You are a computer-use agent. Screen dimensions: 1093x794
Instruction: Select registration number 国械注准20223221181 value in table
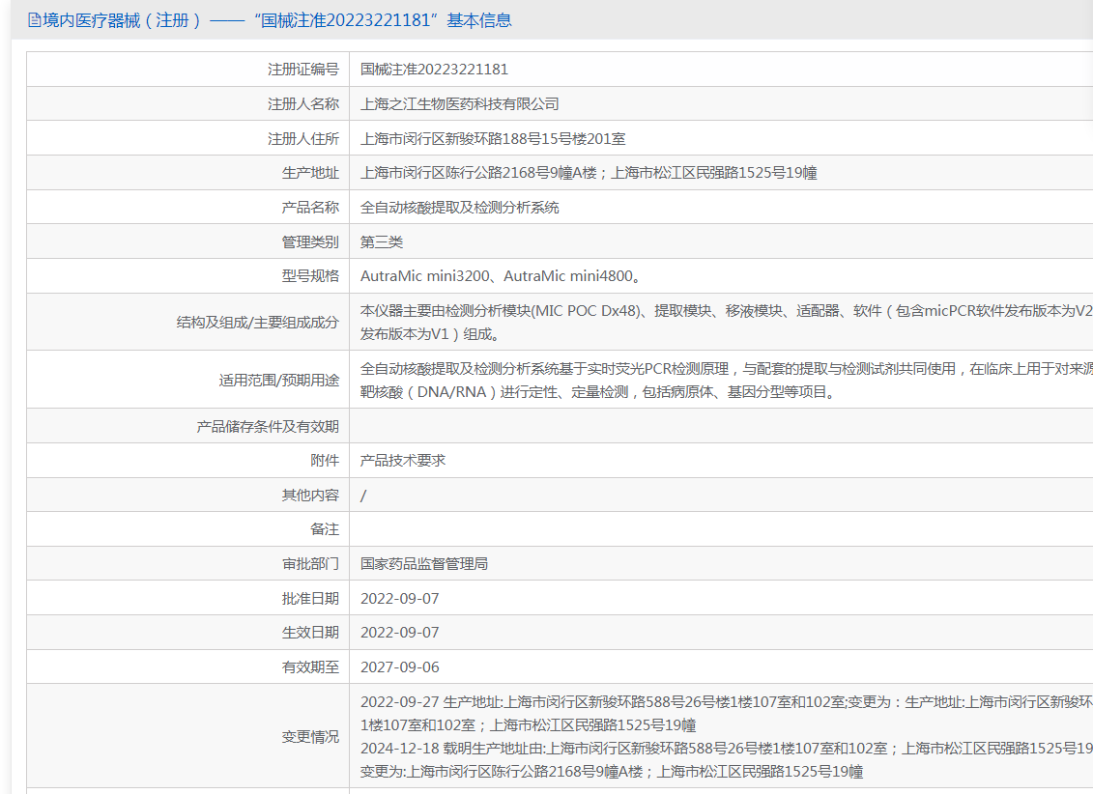(x=434, y=70)
